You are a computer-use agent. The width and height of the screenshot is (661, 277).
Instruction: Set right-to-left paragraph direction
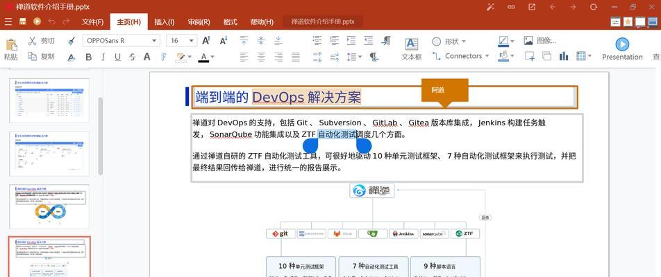click(x=374, y=57)
